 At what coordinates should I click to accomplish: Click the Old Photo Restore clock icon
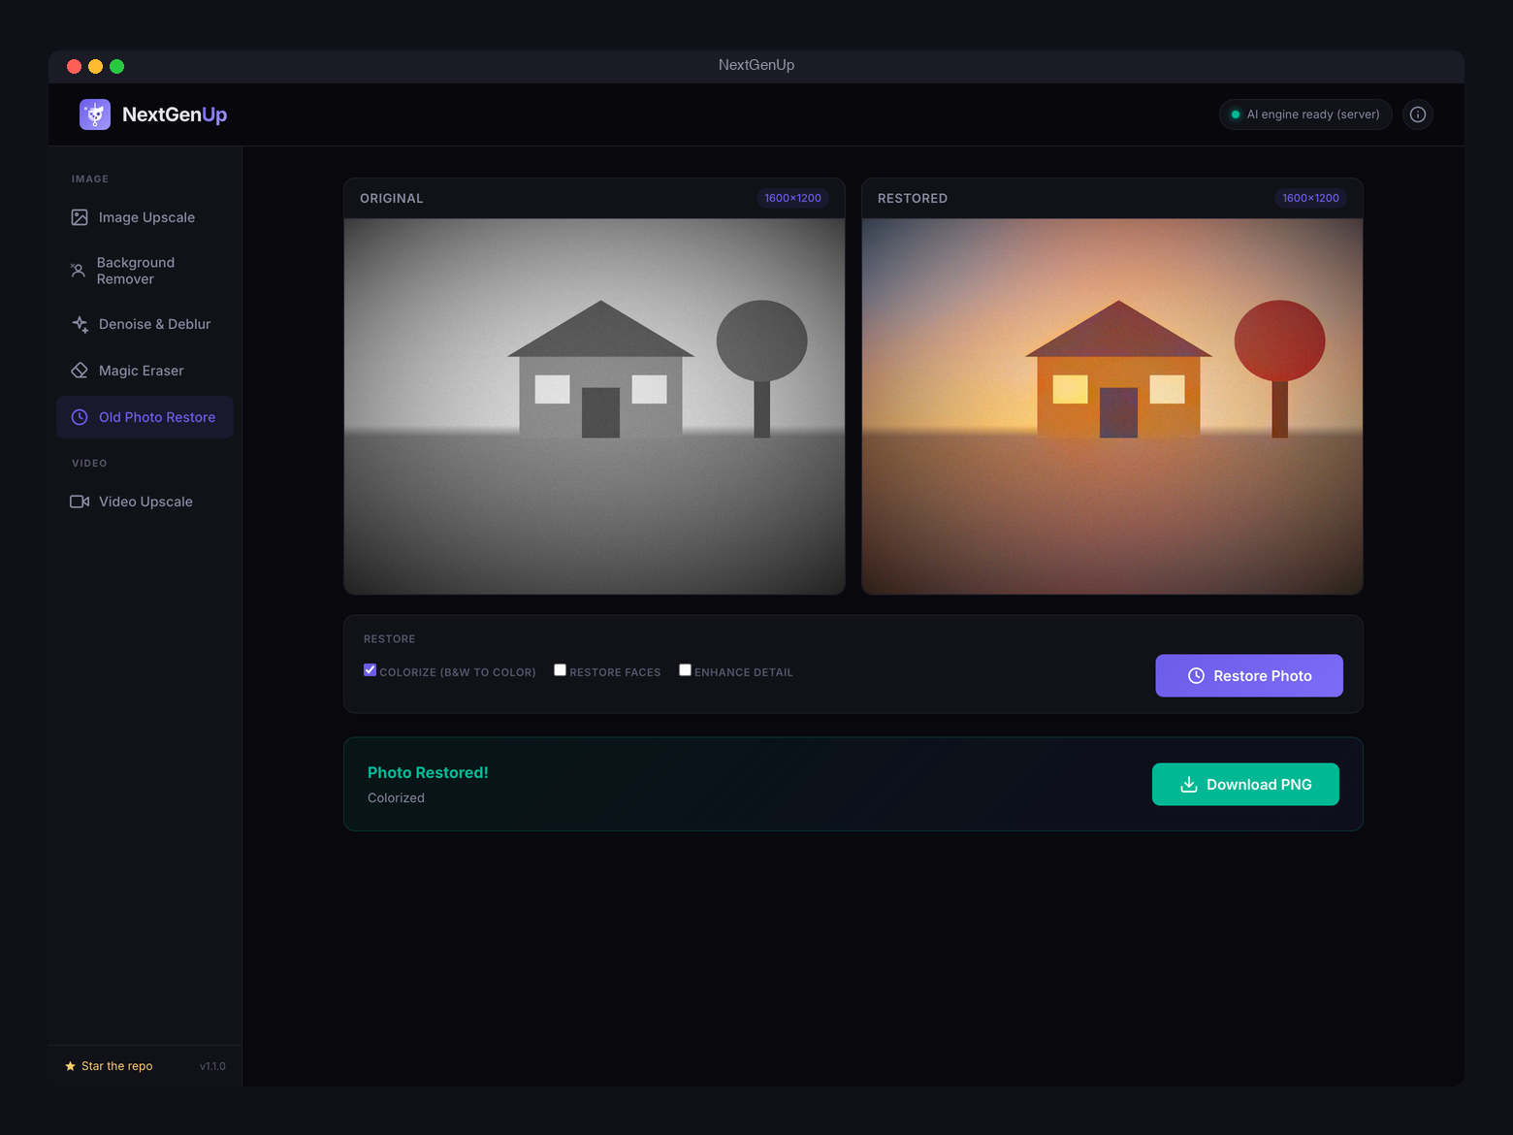point(80,417)
